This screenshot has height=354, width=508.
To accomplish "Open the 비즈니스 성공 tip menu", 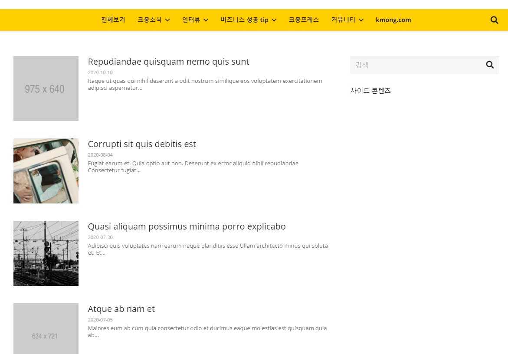I will click(x=245, y=20).
